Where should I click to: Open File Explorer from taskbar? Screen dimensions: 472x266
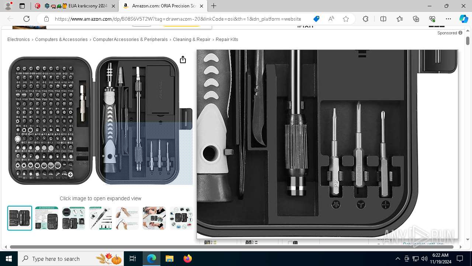click(169, 259)
